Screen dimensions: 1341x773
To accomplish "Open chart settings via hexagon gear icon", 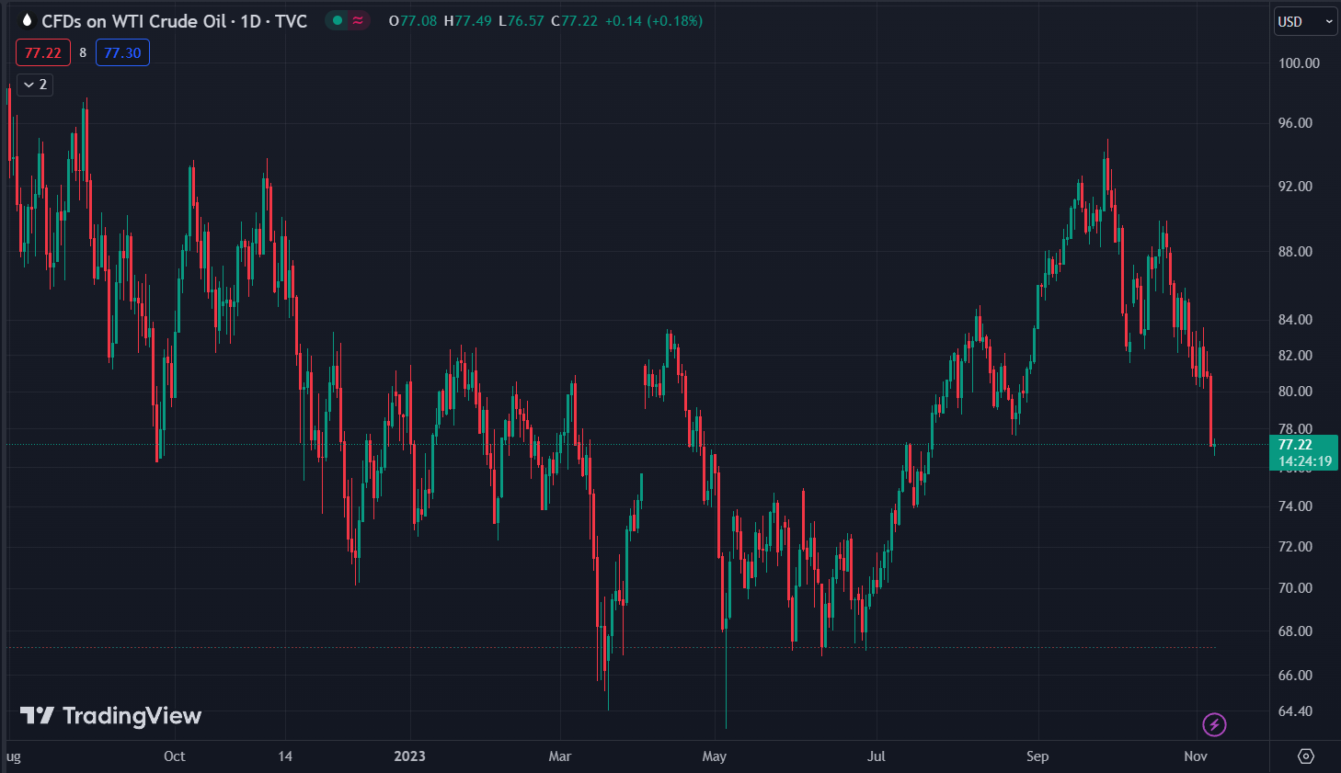I will [1305, 756].
